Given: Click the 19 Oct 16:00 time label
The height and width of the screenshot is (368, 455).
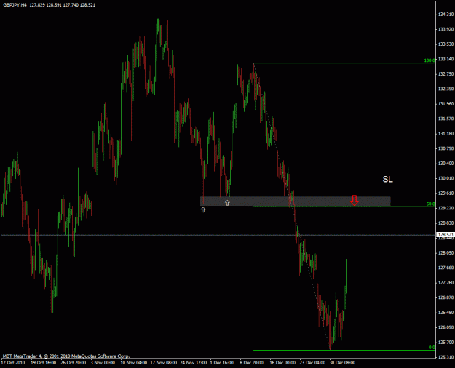Looking at the screenshot, I should 43,363.
